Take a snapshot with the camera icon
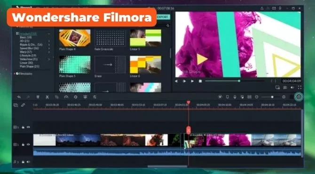This screenshot has height=174, width=315. pos(285,87)
